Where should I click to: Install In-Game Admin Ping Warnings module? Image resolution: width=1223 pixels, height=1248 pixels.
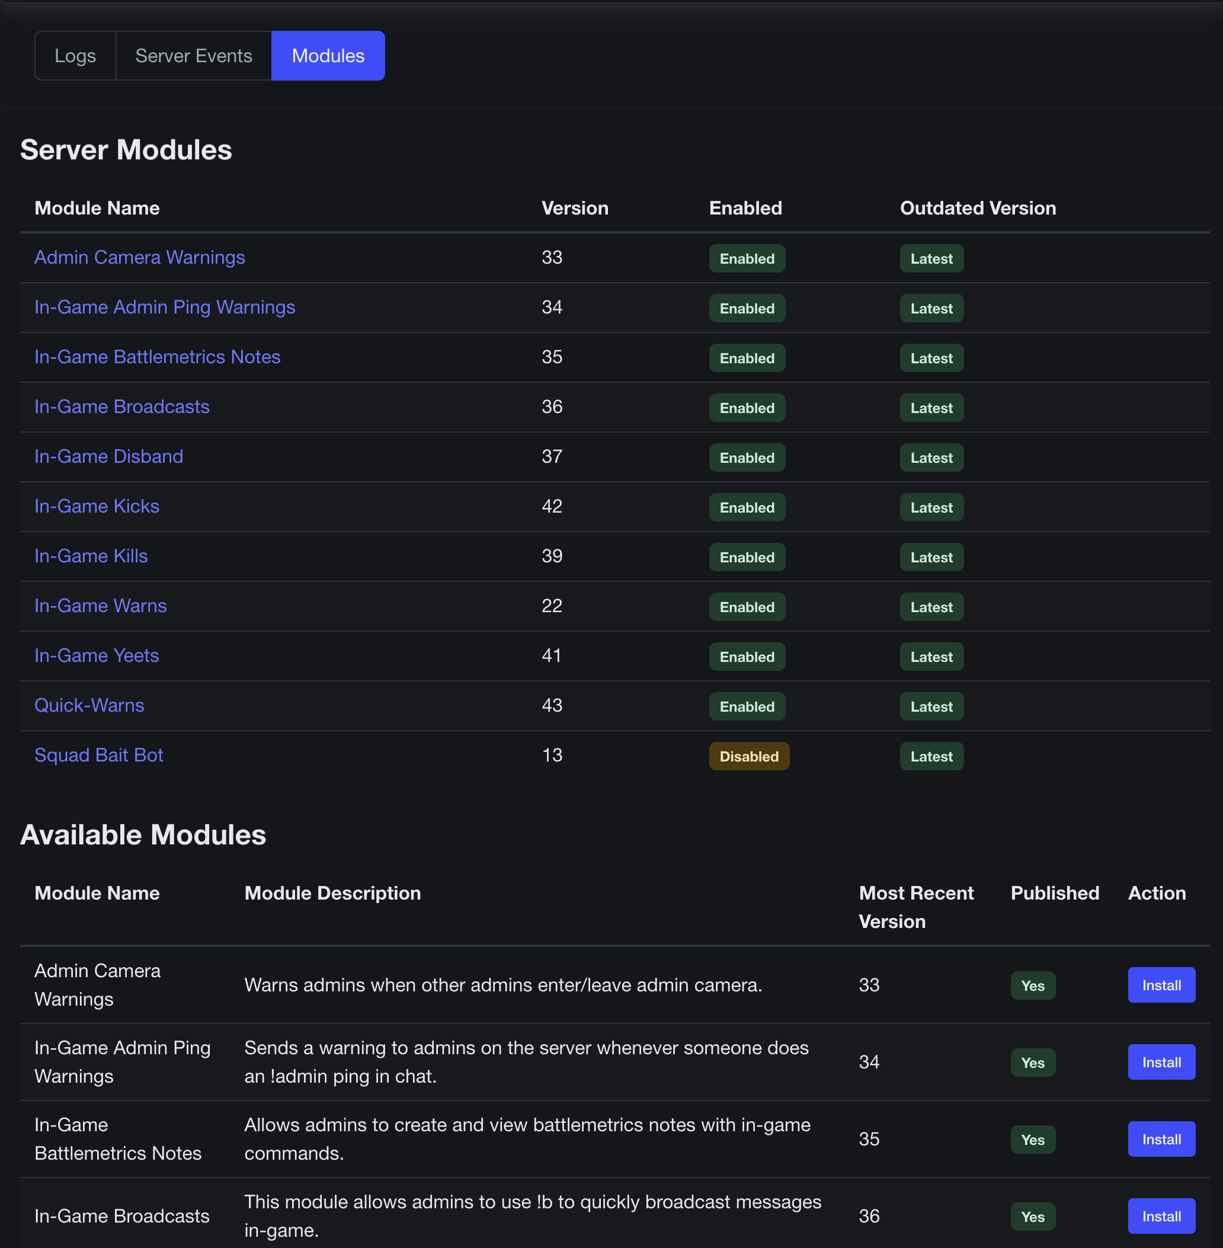pyautogui.click(x=1161, y=1063)
